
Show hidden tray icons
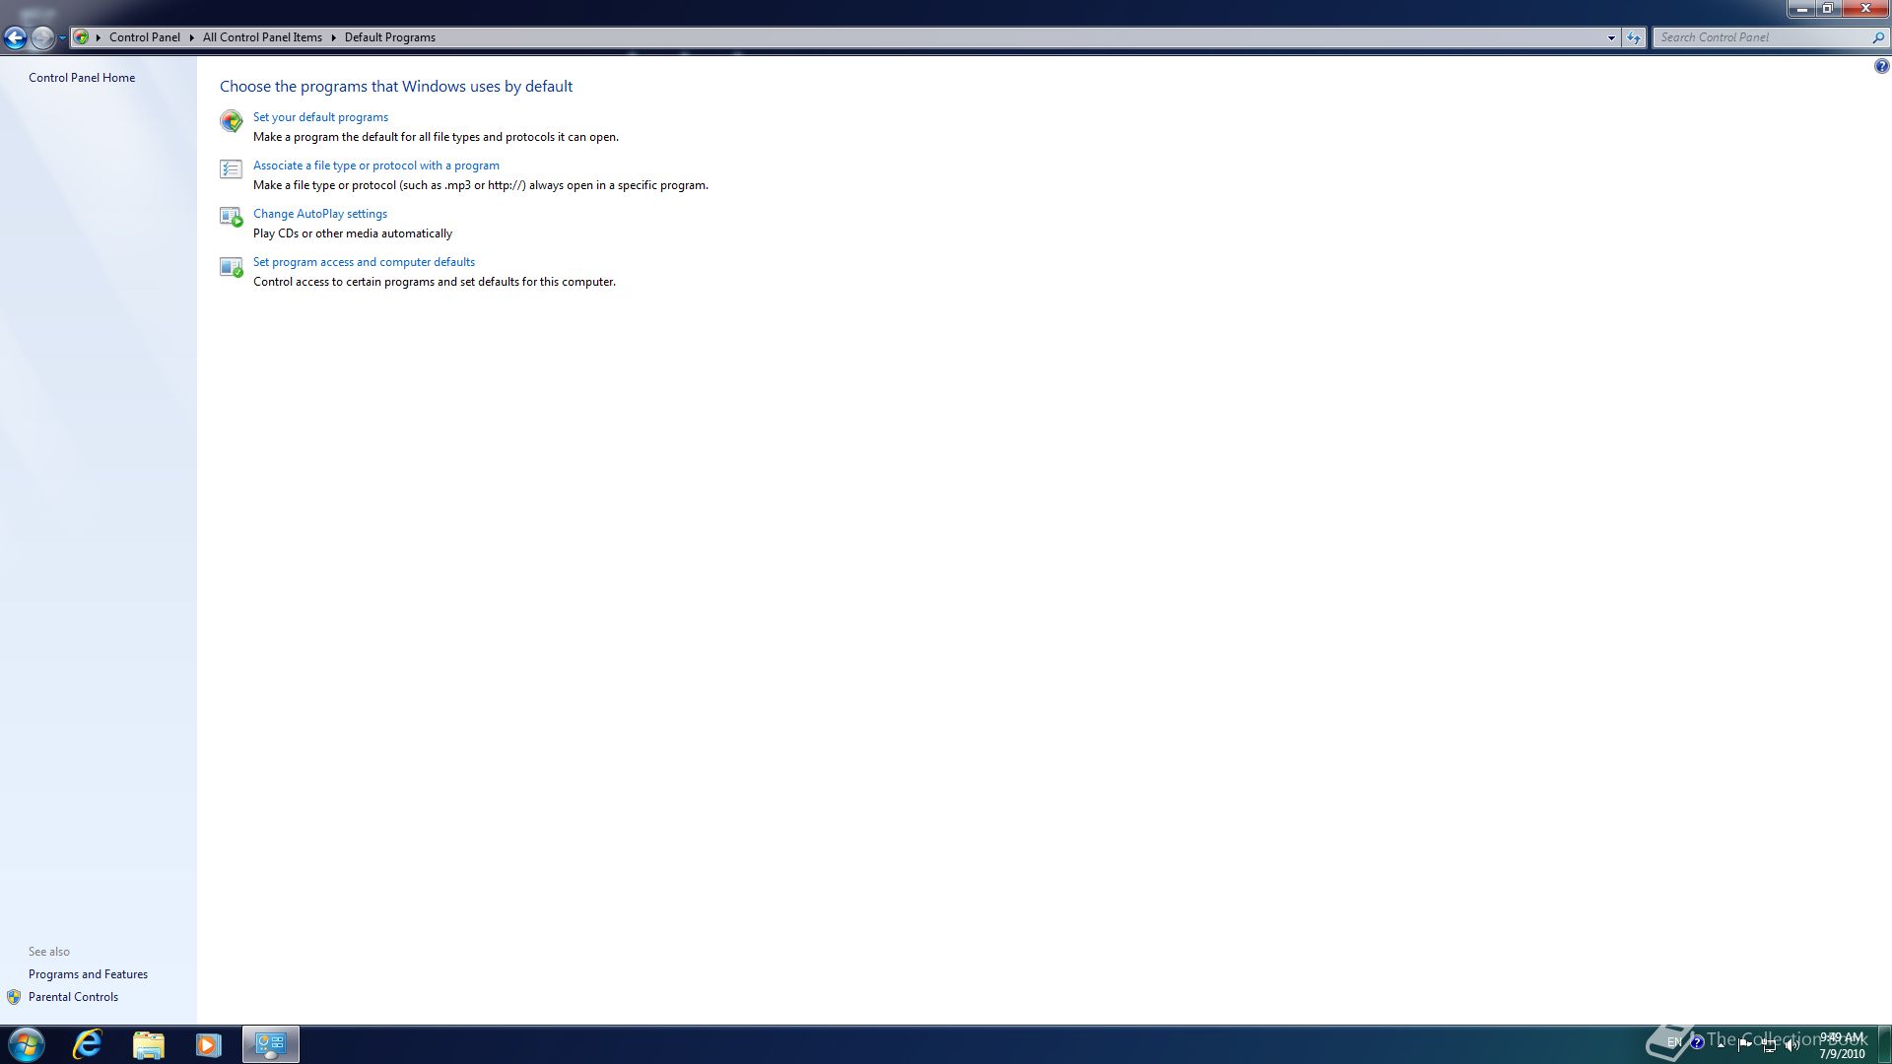1721,1044
